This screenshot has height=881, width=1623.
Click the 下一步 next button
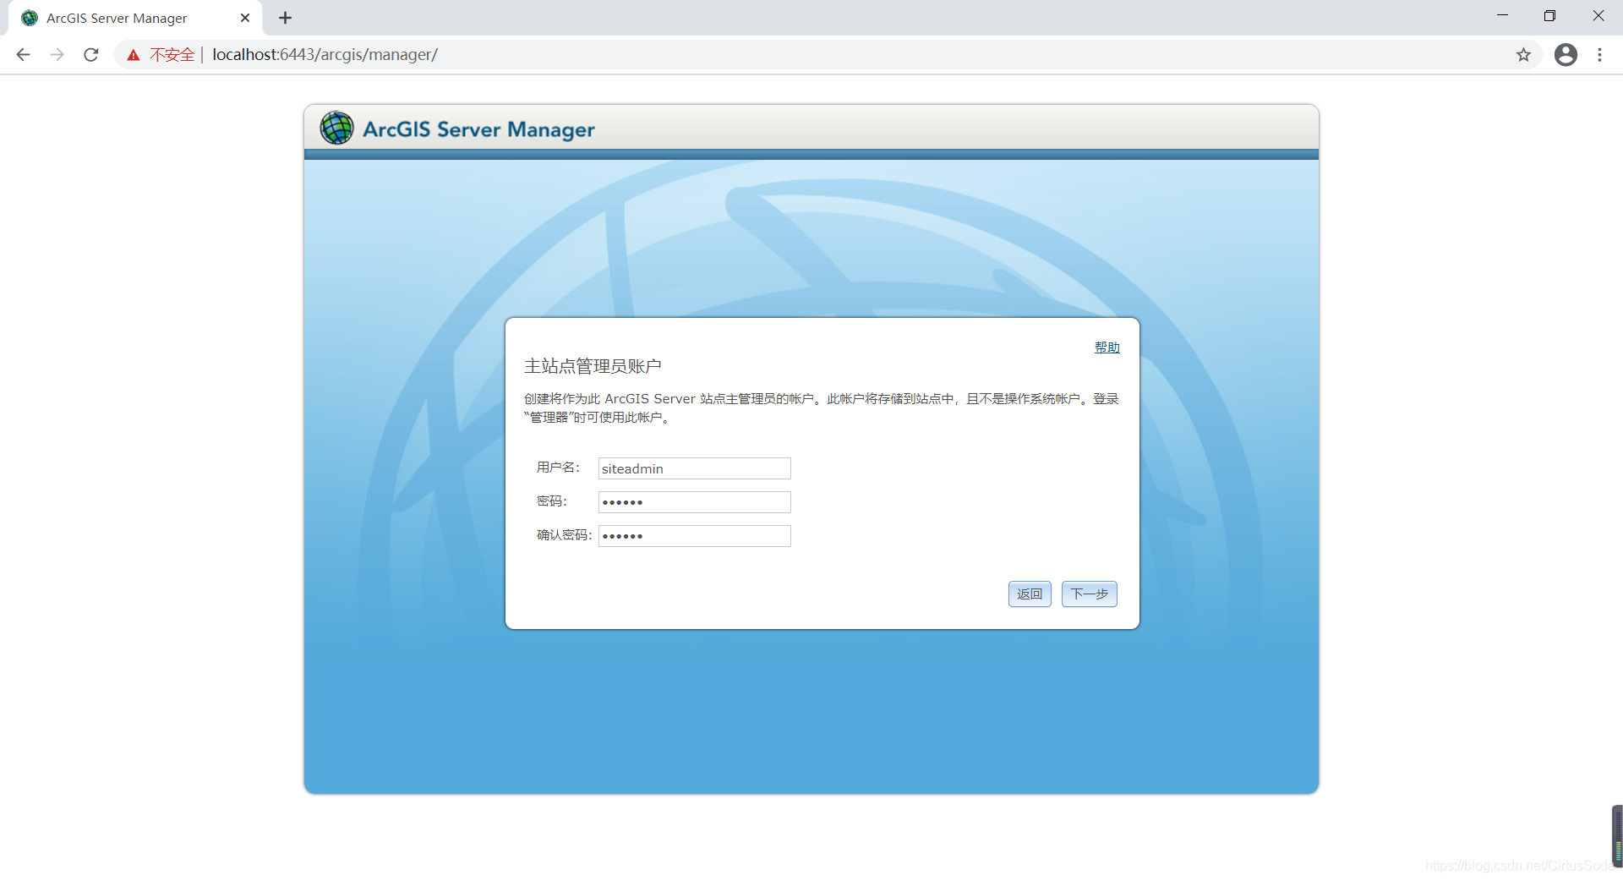click(x=1089, y=594)
